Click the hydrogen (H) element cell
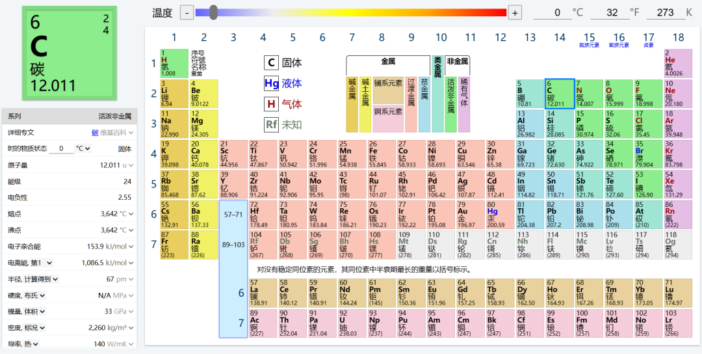 [x=173, y=63]
